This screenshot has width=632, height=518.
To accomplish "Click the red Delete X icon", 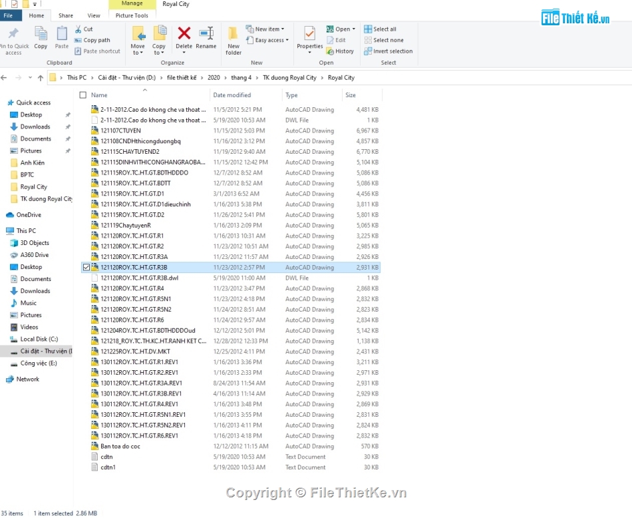I will coord(184,33).
